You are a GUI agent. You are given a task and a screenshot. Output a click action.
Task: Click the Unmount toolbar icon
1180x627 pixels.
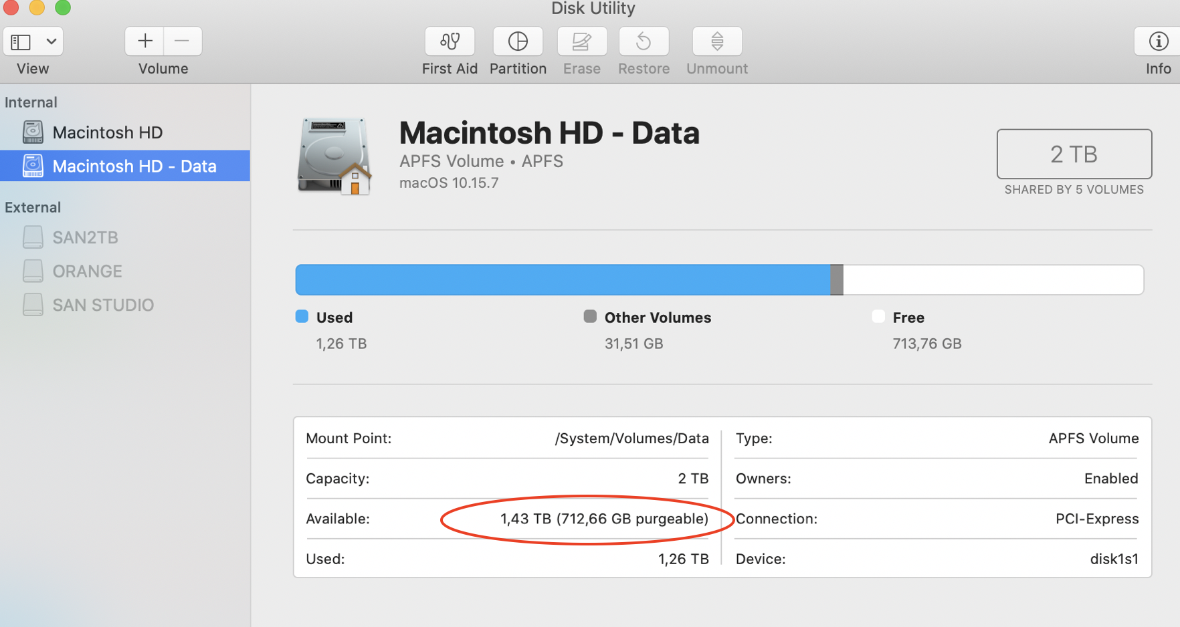[717, 41]
